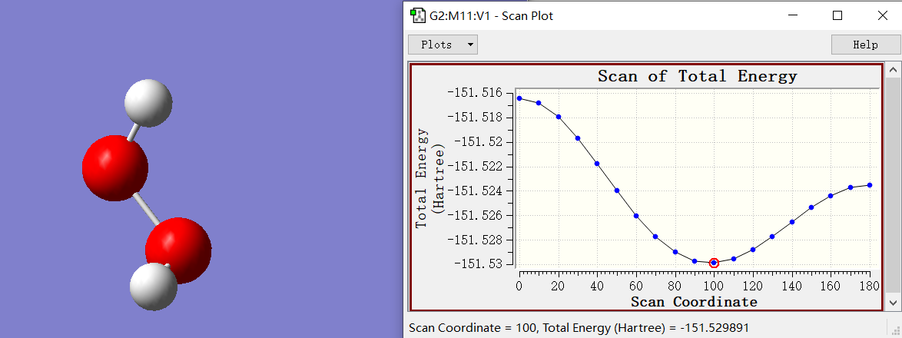
Task: Open the Plots dropdown menu
Action: [443, 45]
